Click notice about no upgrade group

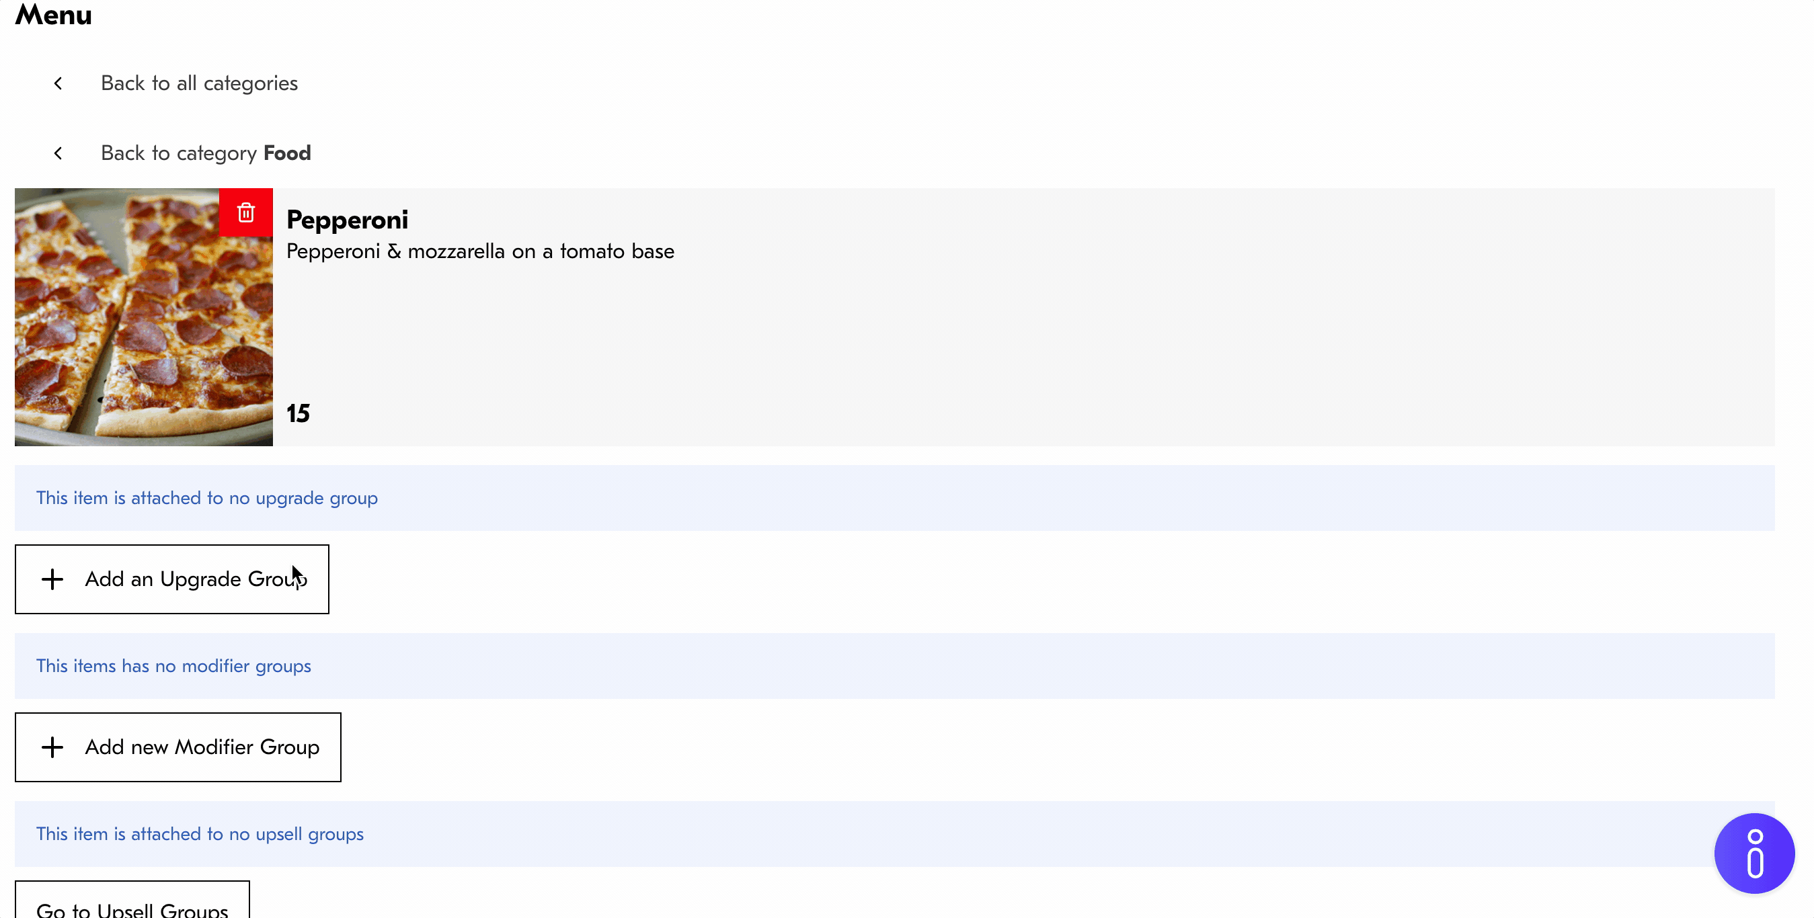[x=894, y=498]
